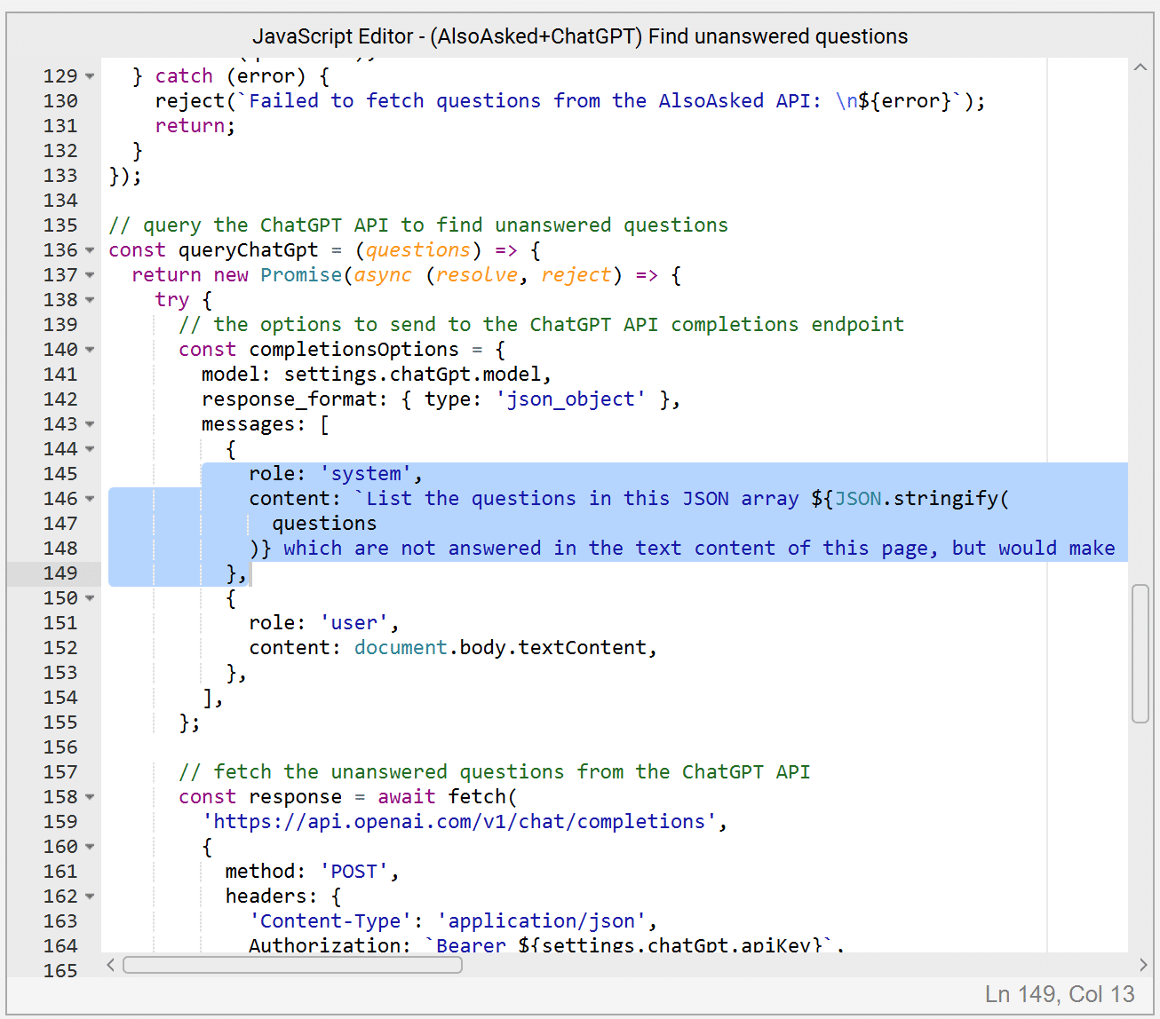
Task: Collapse the fold arrow at line 144
Action: (x=90, y=449)
